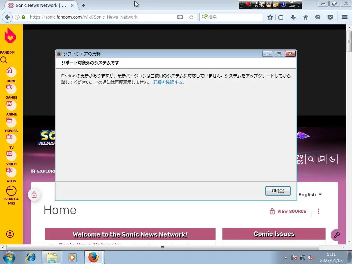The width and height of the screenshot is (352, 264).
Task: Click the page lock icon beside Home
Action: (34, 195)
